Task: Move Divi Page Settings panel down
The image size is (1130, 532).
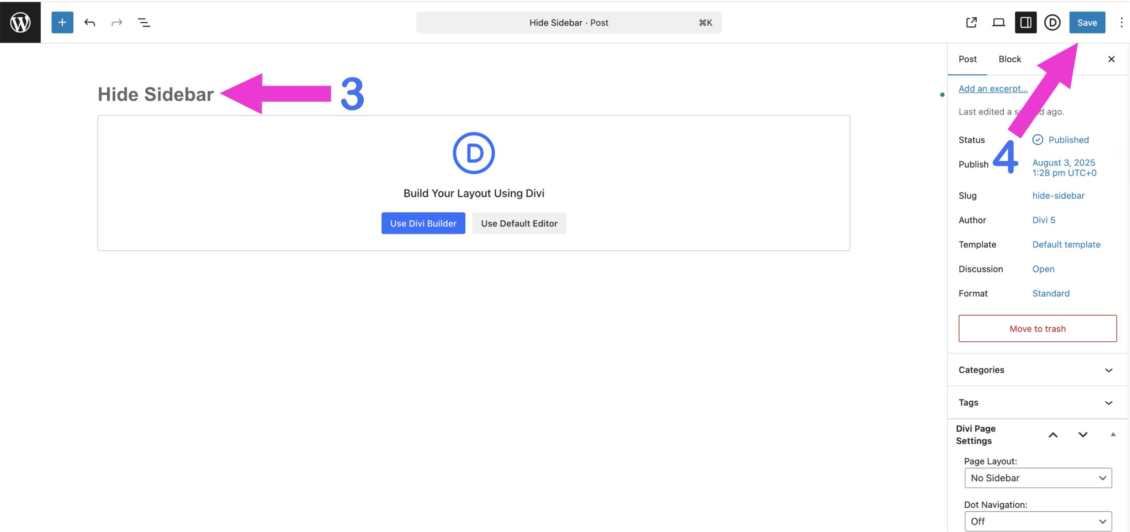Action: 1083,435
